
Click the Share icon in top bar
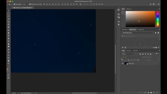coord(159,4)
